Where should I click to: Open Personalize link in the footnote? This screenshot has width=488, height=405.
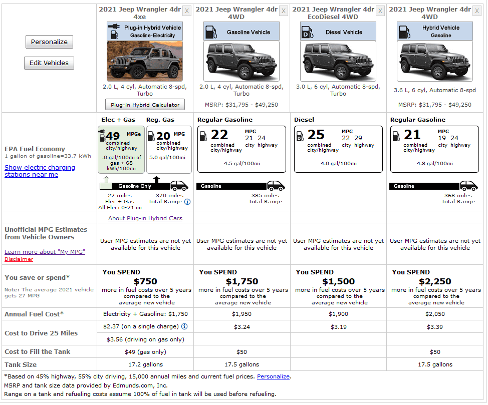(x=273, y=376)
